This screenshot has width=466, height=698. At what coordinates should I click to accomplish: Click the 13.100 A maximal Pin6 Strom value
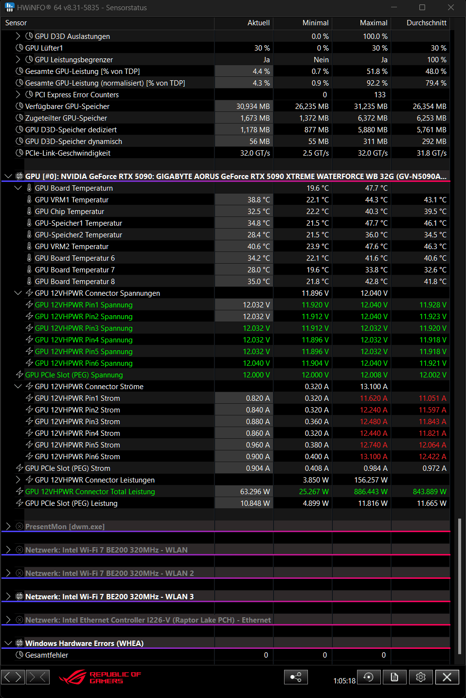coord(374,457)
